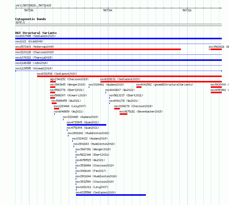Click the thick blue bar under nsv1076322
The image size is (229, 205).
click(x=118, y=60)
